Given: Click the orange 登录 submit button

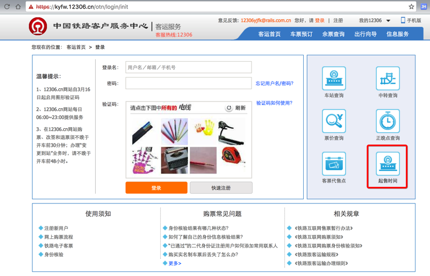Looking at the screenshot, I should (156, 188).
